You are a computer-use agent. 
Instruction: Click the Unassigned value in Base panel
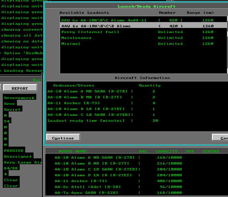(x=18, y=156)
